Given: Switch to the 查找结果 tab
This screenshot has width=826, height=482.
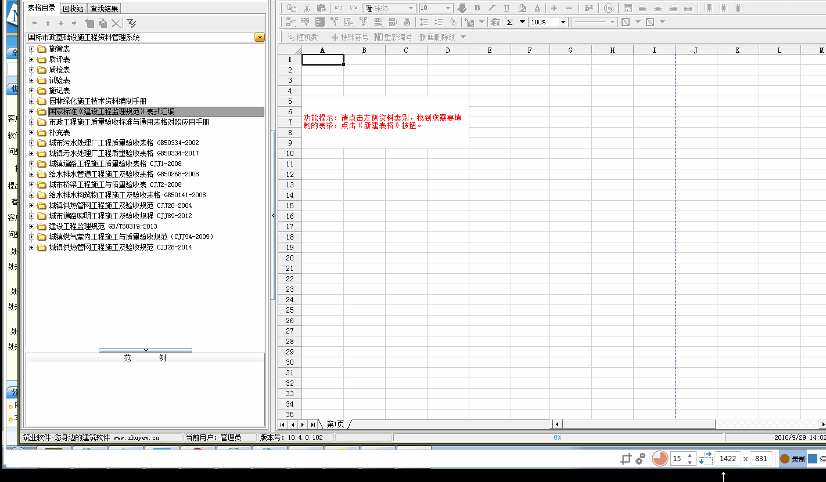Looking at the screenshot, I should point(105,9).
